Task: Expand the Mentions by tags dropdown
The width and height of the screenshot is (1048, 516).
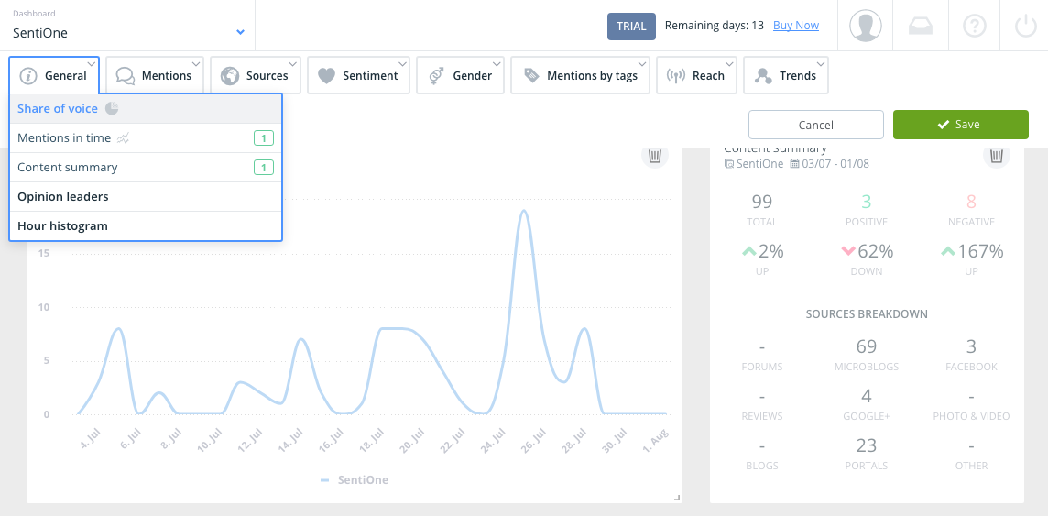Action: click(580, 75)
